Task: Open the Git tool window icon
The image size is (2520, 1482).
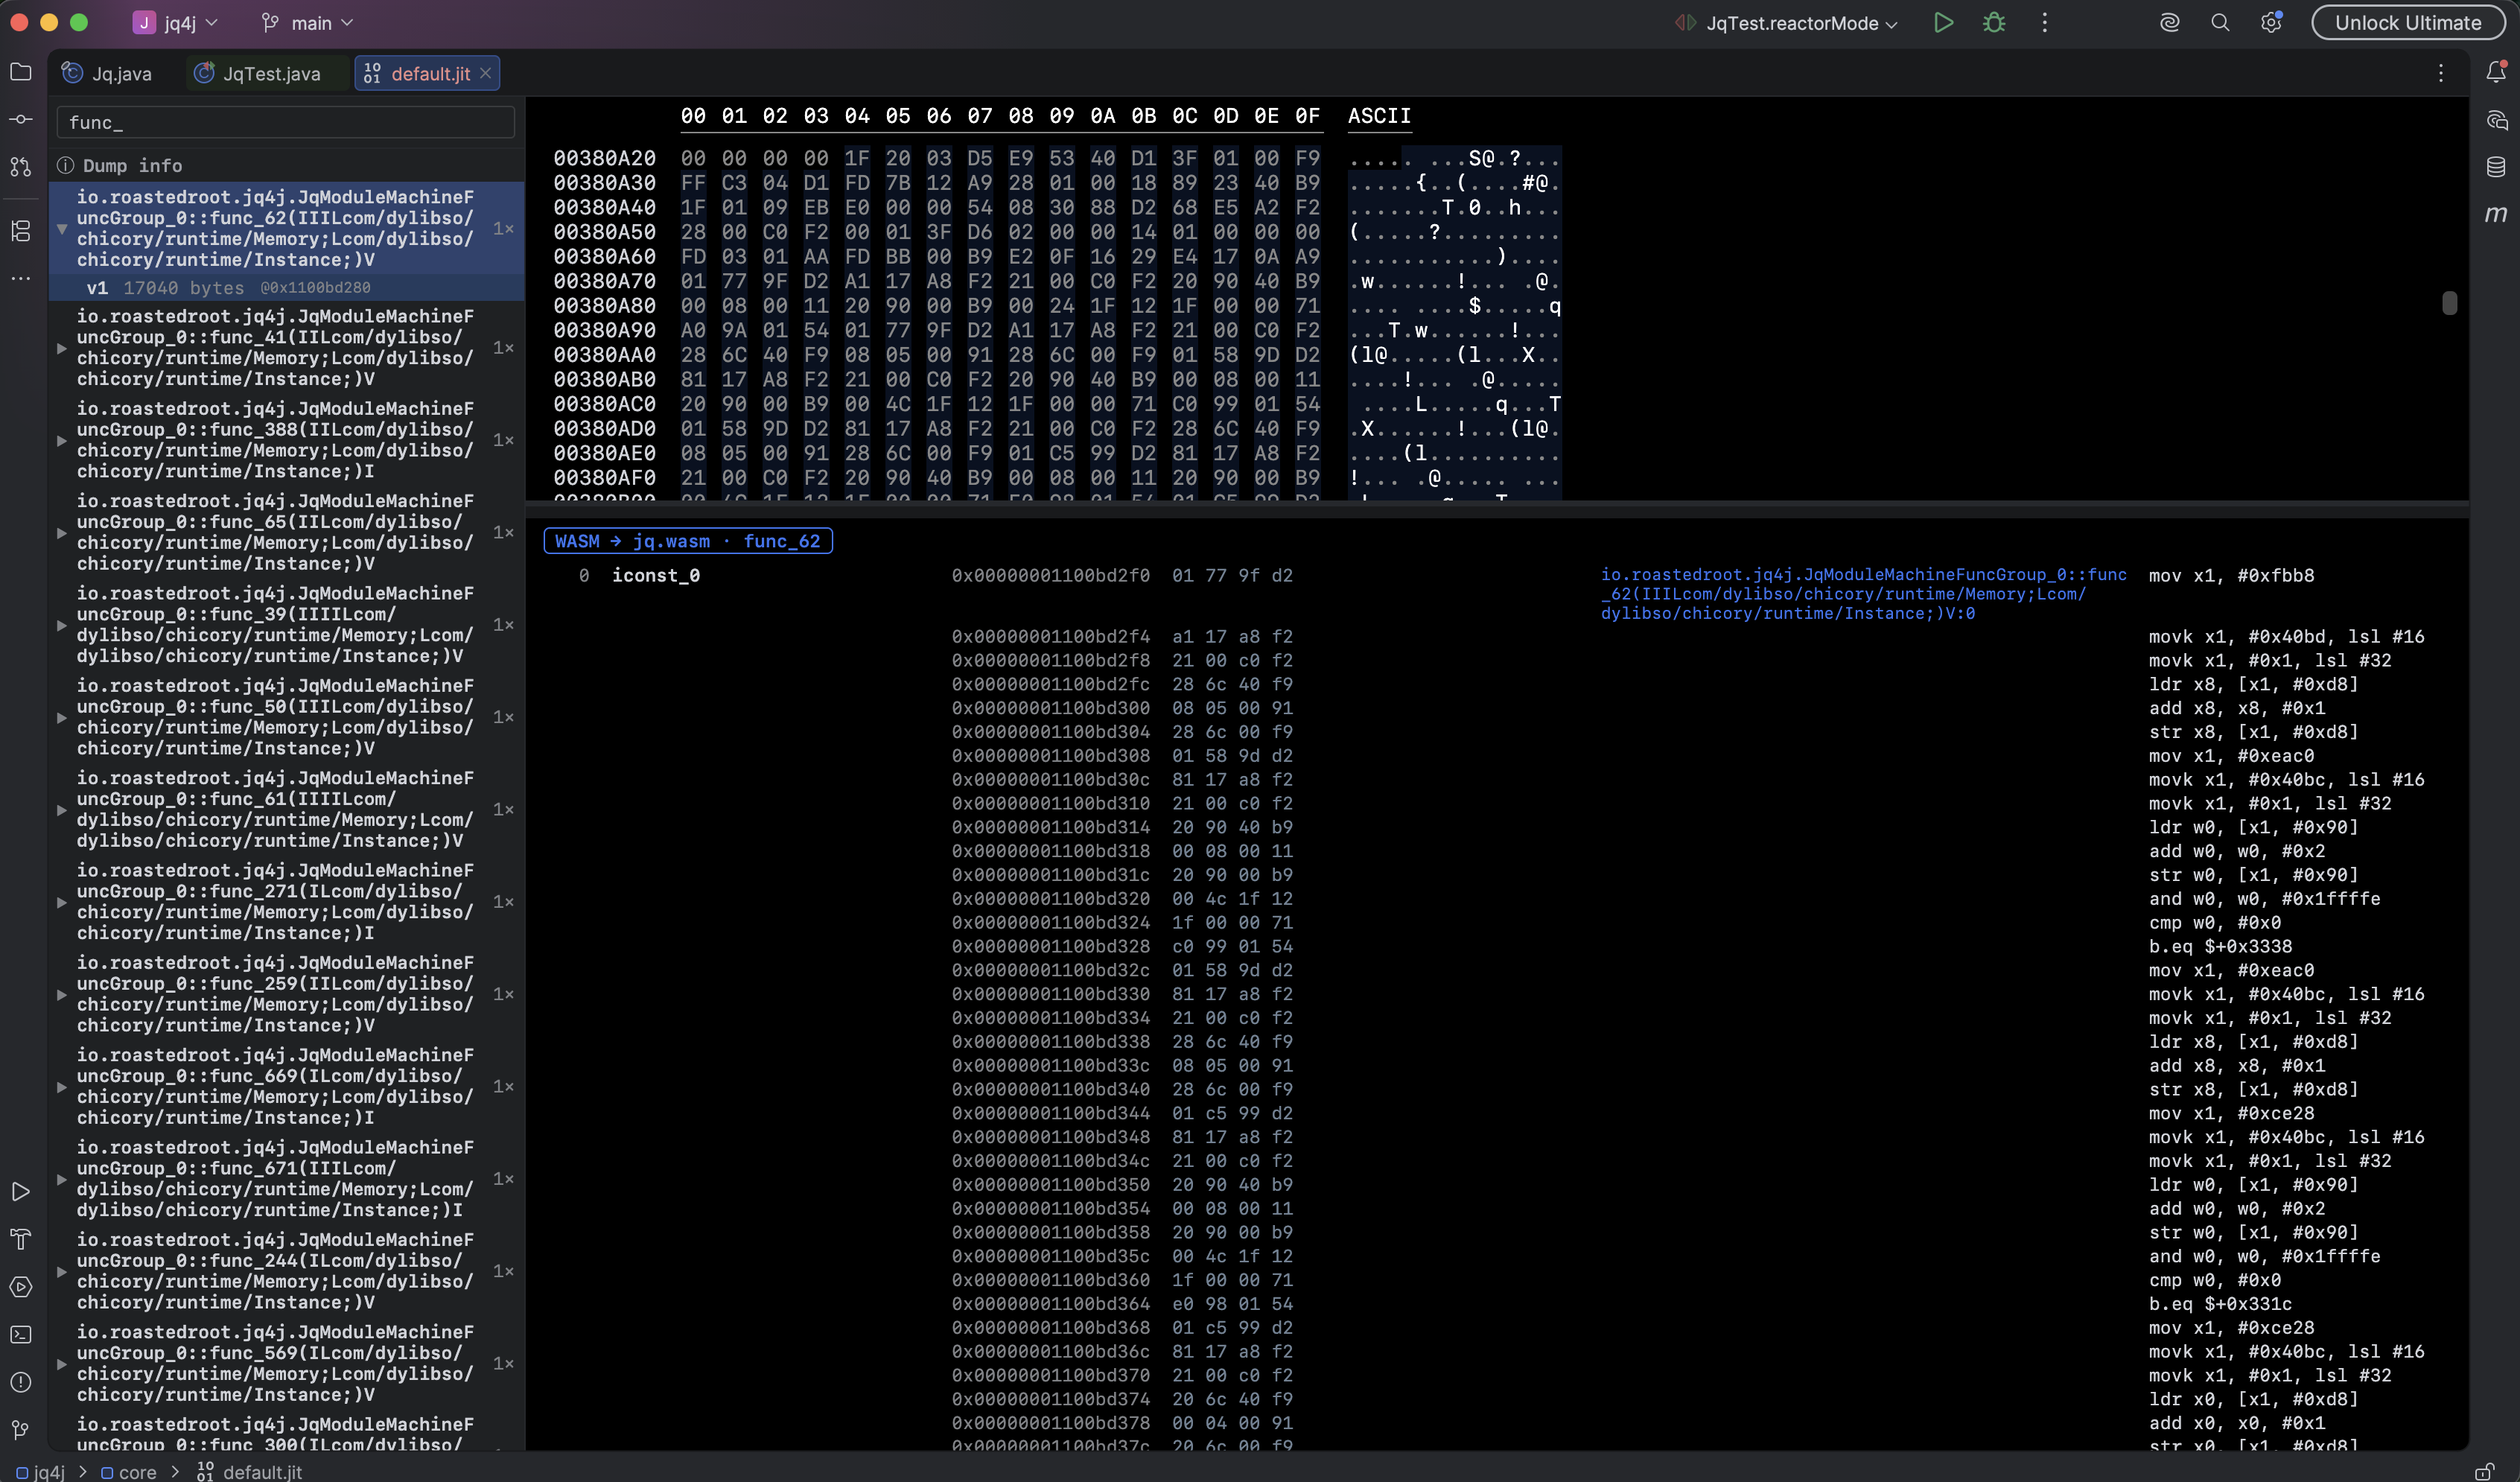Action: pyautogui.click(x=21, y=1430)
